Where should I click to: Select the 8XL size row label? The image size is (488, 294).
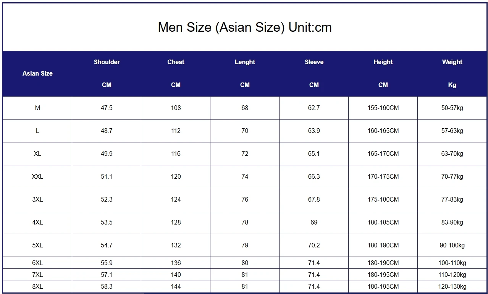37,286
